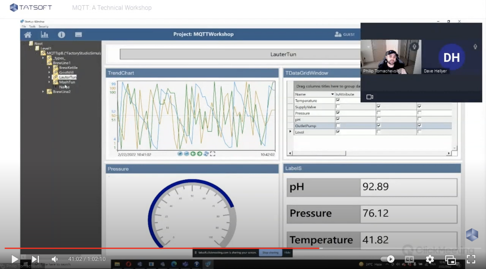Open File Explorer in taskbar
Viewport: 486px width, 269px height.
(117, 264)
